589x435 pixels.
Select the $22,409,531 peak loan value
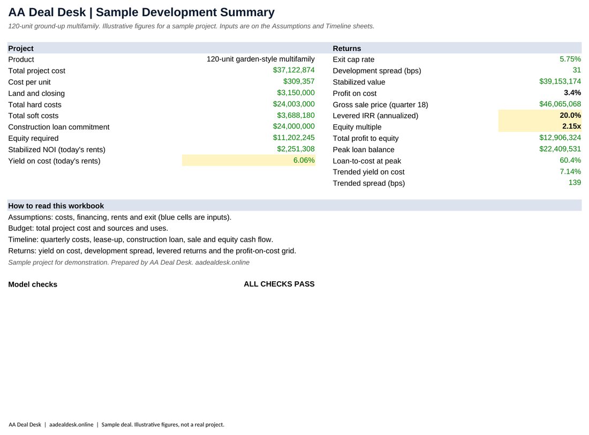(x=560, y=149)
